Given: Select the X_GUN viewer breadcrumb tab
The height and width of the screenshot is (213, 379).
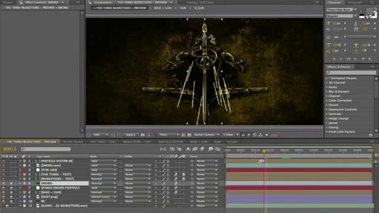Looking at the screenshot, I should click(199, 8).
